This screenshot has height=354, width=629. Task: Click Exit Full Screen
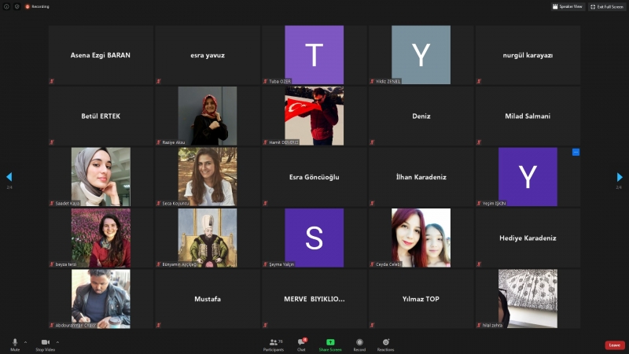[x=608, y=6]
